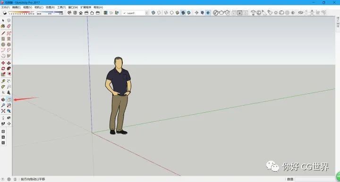Click the shadow time-of-day slider
This screenshot has width=340, height=182.
click(x=50, y=13)
